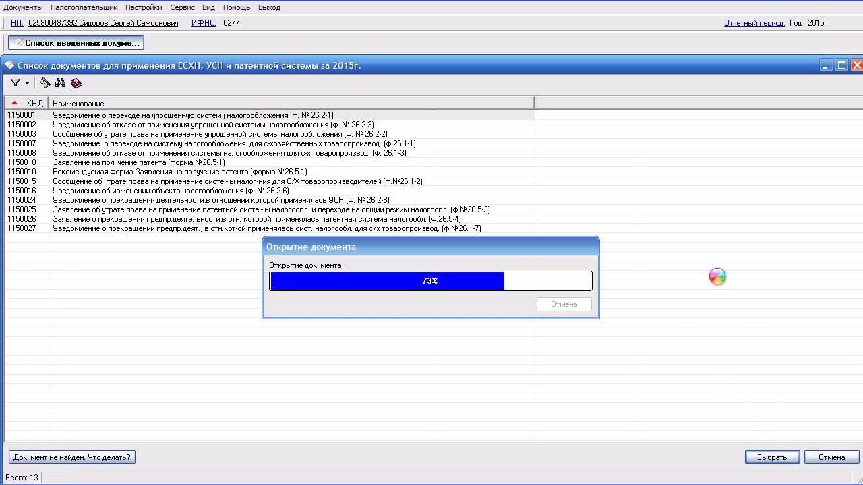This screenshot has width=863, height=485.
Task: Click the ИФНС: link
Action: pos(204,23)
